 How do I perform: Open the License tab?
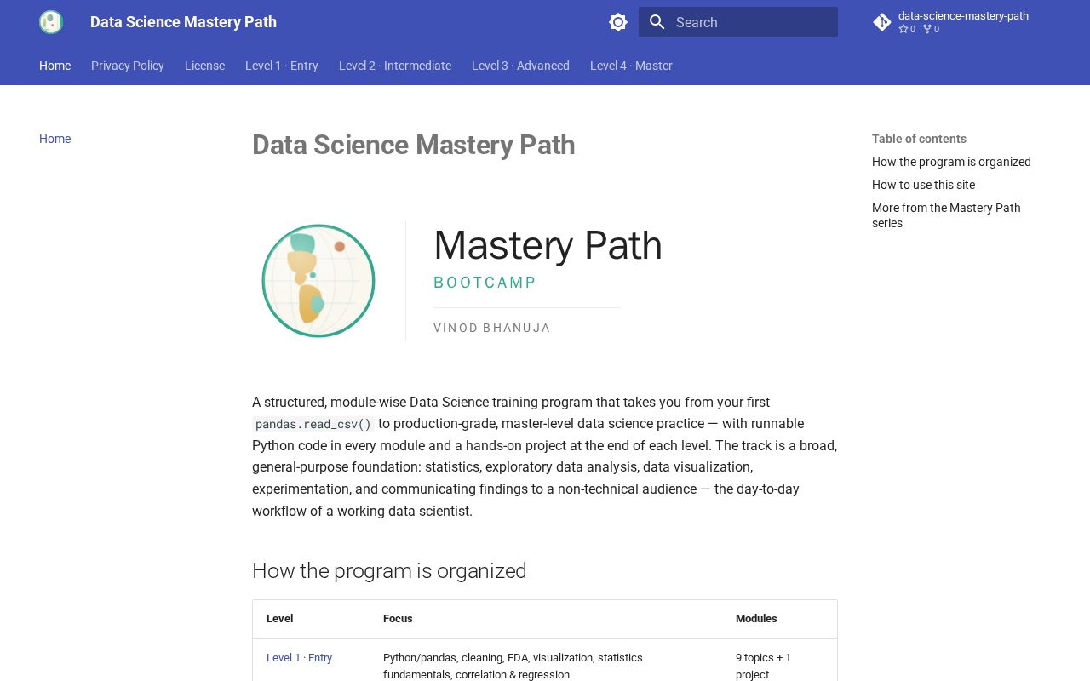(204, 66)
